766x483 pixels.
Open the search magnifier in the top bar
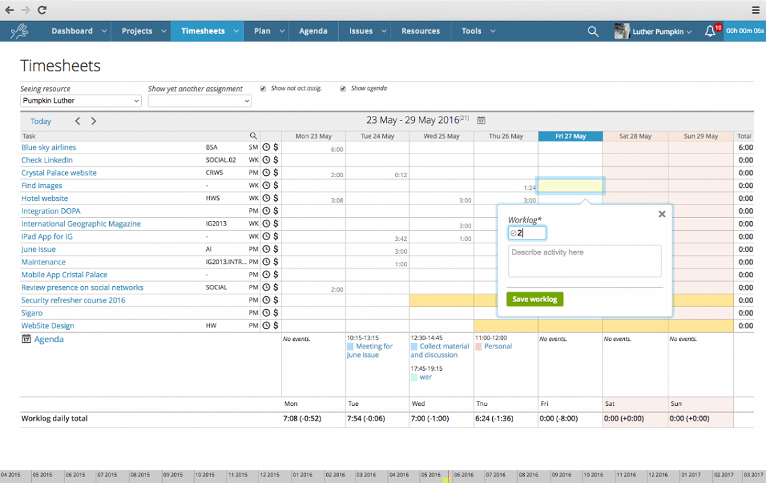[593, 31]
